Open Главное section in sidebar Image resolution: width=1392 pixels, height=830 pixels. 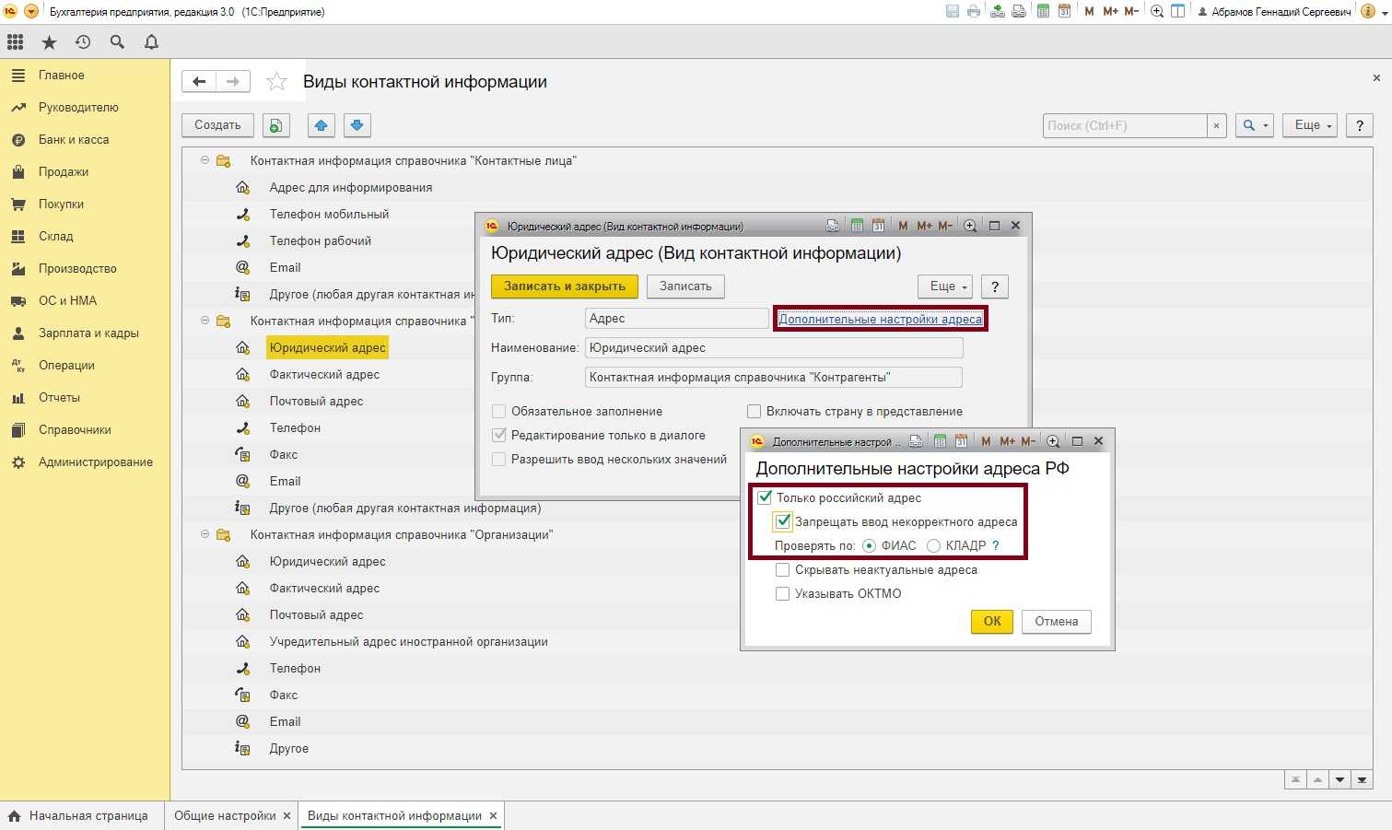pos(62,75)
